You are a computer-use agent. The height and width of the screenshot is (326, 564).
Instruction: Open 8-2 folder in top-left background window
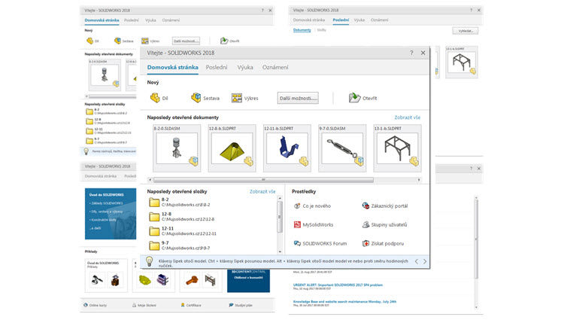pyautogui.click(x=108, y=111)
